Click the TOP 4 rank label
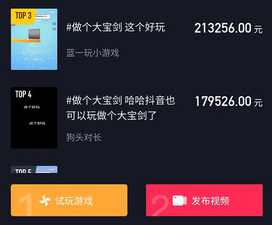This screenshot has width=272, height=225. [23, 94]
